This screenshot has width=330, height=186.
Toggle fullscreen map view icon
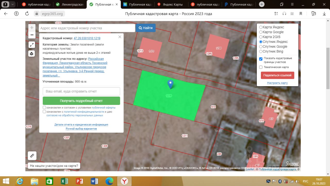[x=32, y=45]
